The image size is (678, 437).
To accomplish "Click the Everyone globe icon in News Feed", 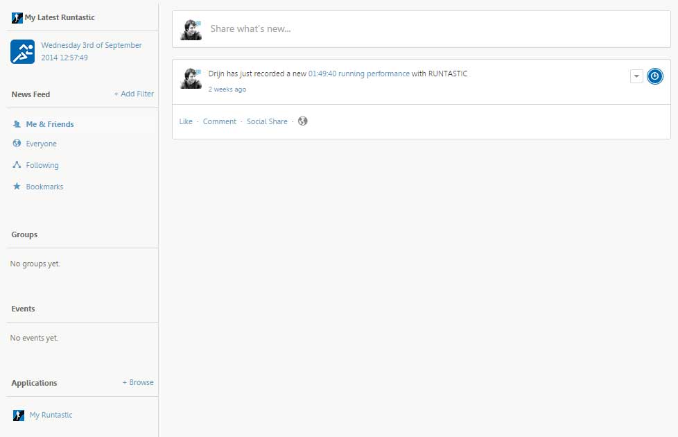I will (17, 144).
